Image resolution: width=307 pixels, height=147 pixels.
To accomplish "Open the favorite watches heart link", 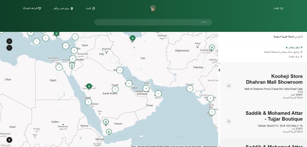I will click(x=32, y=8).
